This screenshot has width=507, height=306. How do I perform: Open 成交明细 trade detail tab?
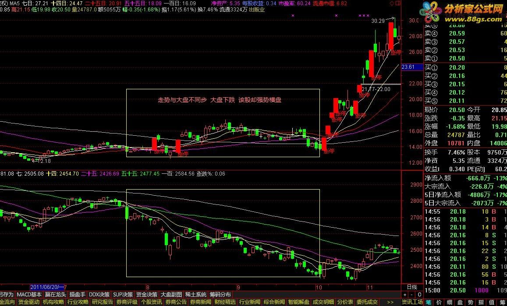[323, 302]
